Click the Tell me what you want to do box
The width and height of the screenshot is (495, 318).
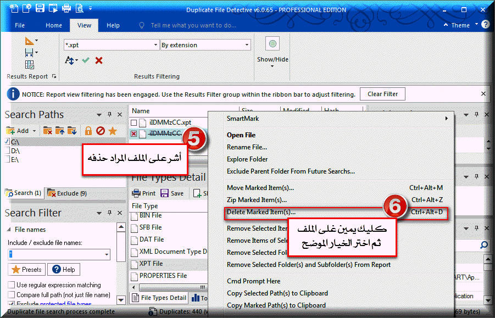click(193, 25)
